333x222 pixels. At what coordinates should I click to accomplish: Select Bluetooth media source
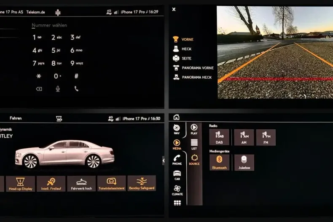[x=219, y=162]
